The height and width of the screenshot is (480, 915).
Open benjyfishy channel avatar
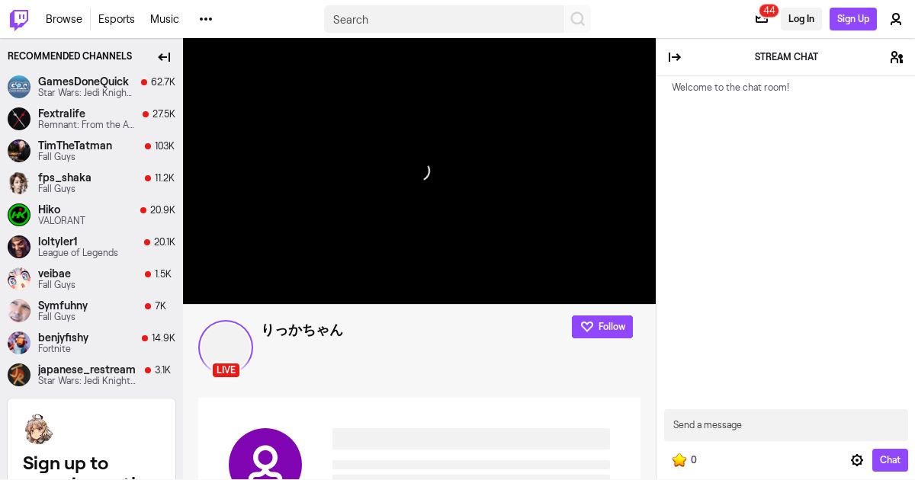pyautogui.click(x=19, y=343)
